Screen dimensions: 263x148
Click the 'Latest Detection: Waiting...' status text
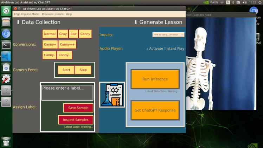[x=162, y=91]
